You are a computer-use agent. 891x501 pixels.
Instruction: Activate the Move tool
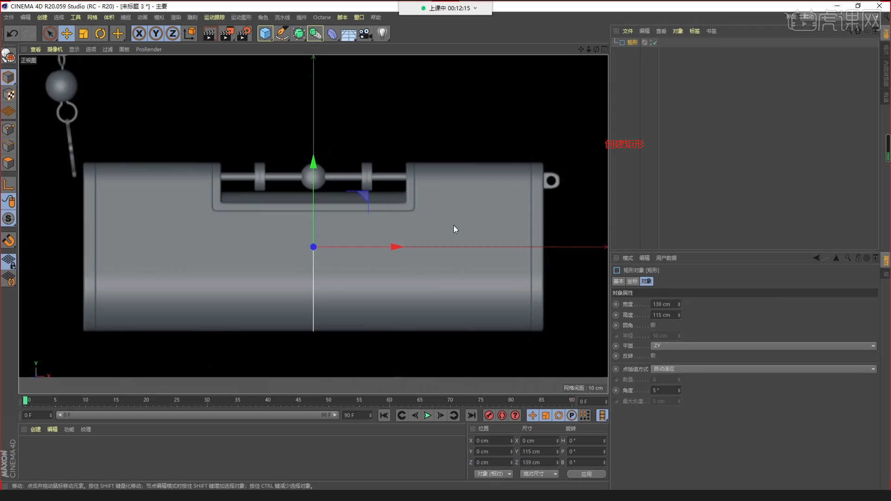tap(67, 33)
